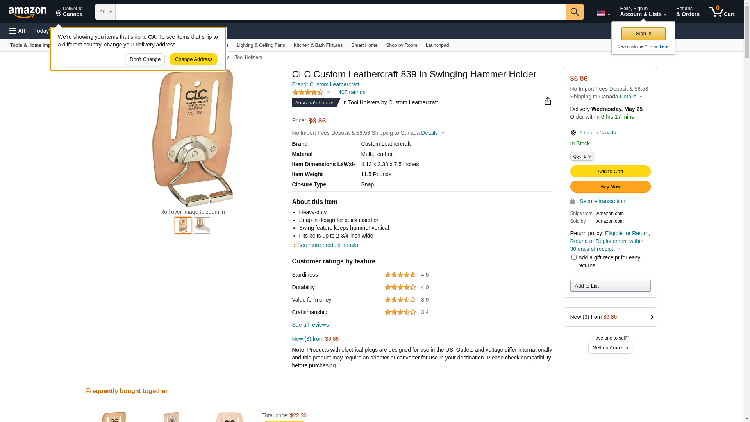
Task: Check the gift receipt checkbox
Action: tap(574, 257)
